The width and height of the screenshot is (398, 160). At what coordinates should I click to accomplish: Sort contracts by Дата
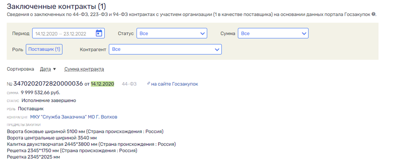click(45, 69)
